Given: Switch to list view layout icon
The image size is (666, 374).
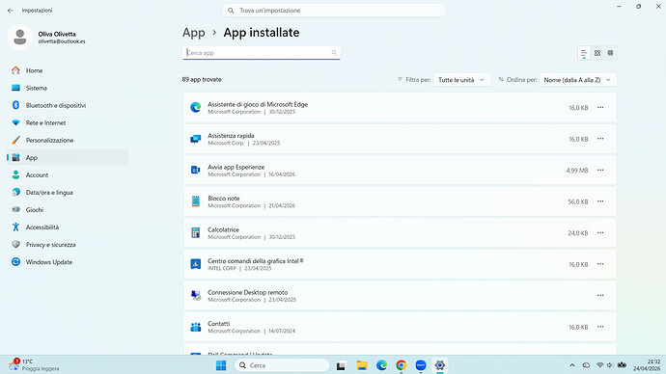Looking at the screenshot, I should 584,53.
